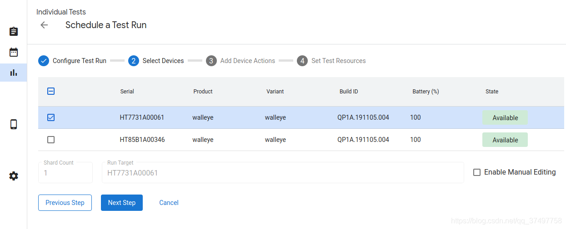
Task: Select the bar chart results sidebar icon
Action: tap(14, 73)
